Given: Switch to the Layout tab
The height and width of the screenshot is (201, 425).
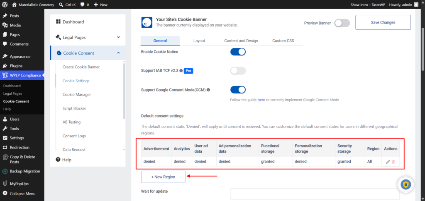Looking at the screenshot, I should point(199,41).
